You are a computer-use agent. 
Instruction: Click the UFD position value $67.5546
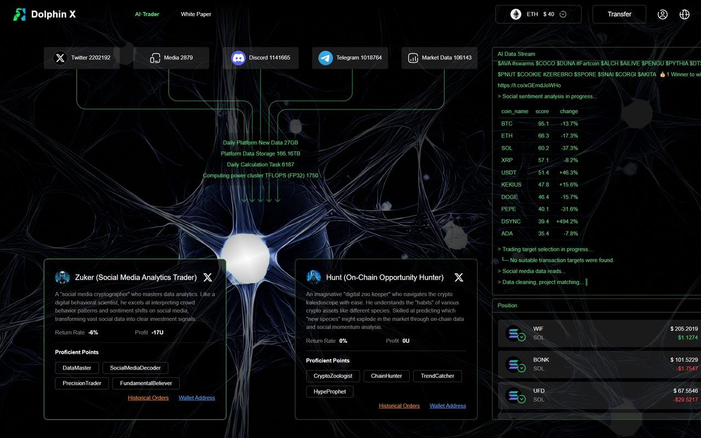[x=686, y=391]
